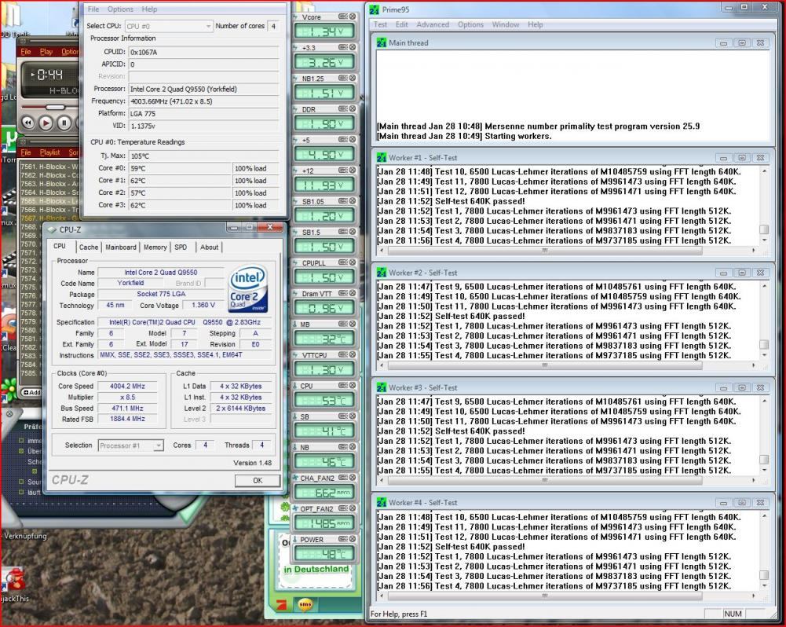Image resolution: width=786 pixels, height=627 pixels.
Task: Close the CPUPLL sensor gadget
Action: (x=353, y=262)
